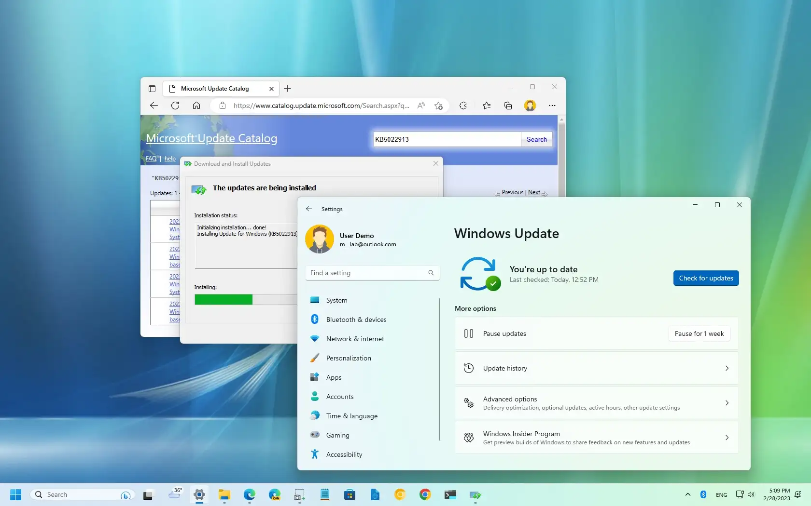Click the Search button for KB5022913
The height and width of the screenshot is (506, 811).
(x=536, y=139)
